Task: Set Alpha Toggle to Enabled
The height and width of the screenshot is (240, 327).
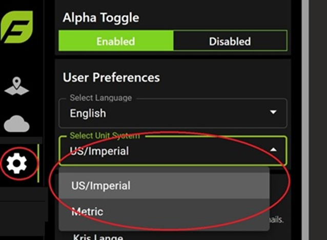Action: pos(116,41)
